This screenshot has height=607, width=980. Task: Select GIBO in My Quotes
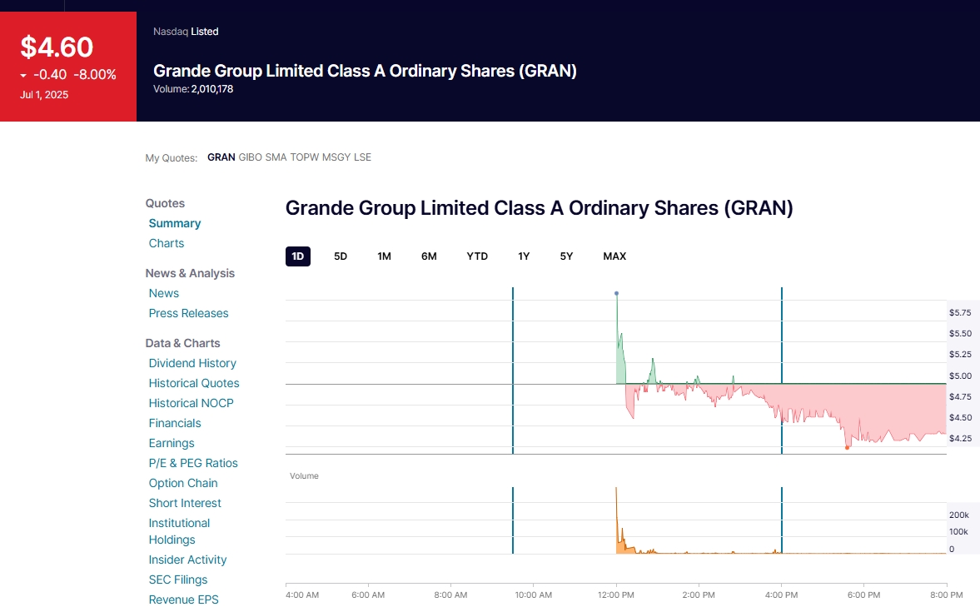point(250,157)
